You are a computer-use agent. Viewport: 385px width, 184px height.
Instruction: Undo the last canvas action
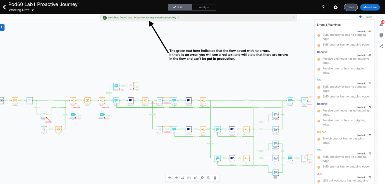(170, 178)
